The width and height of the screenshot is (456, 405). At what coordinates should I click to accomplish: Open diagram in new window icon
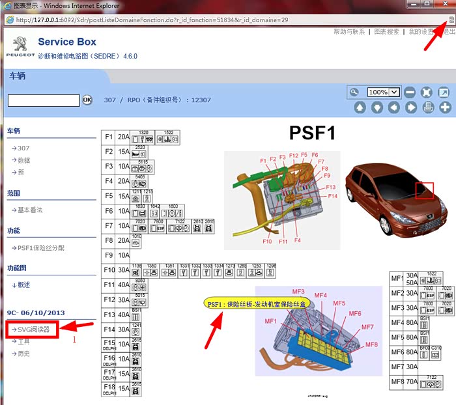pos(444,92)
